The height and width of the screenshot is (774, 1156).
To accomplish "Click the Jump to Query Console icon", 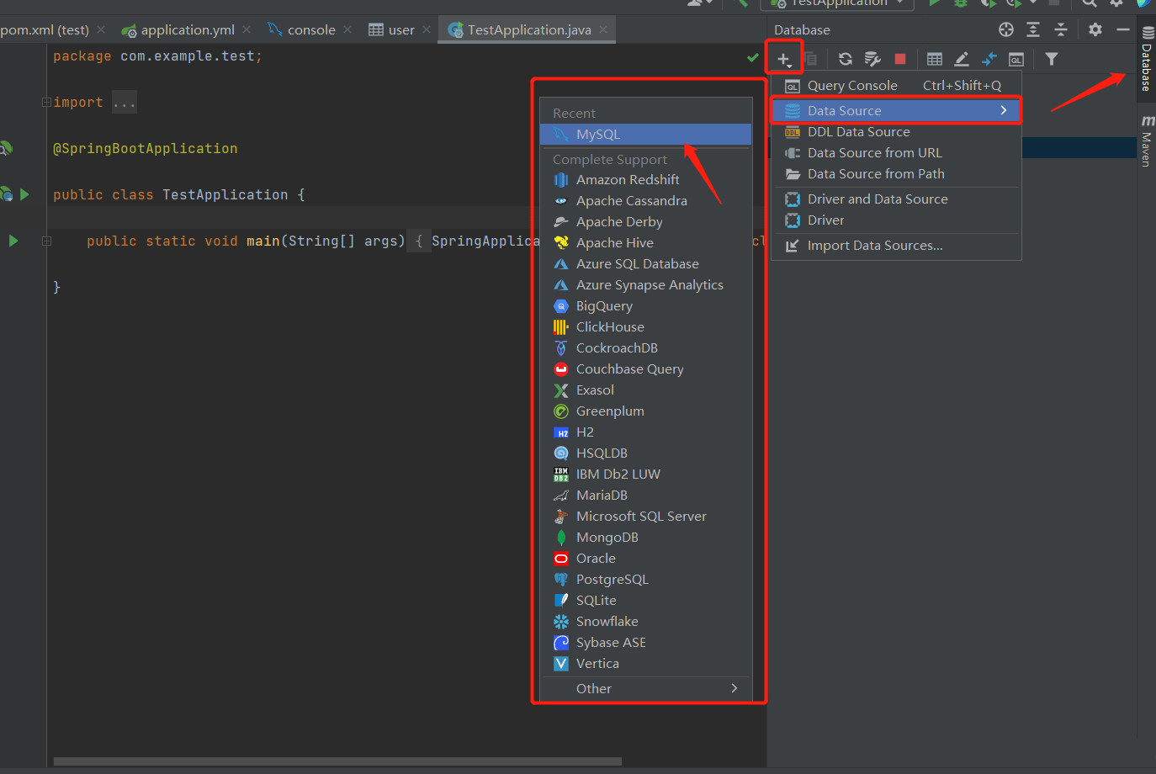I will coord(1016,59).
